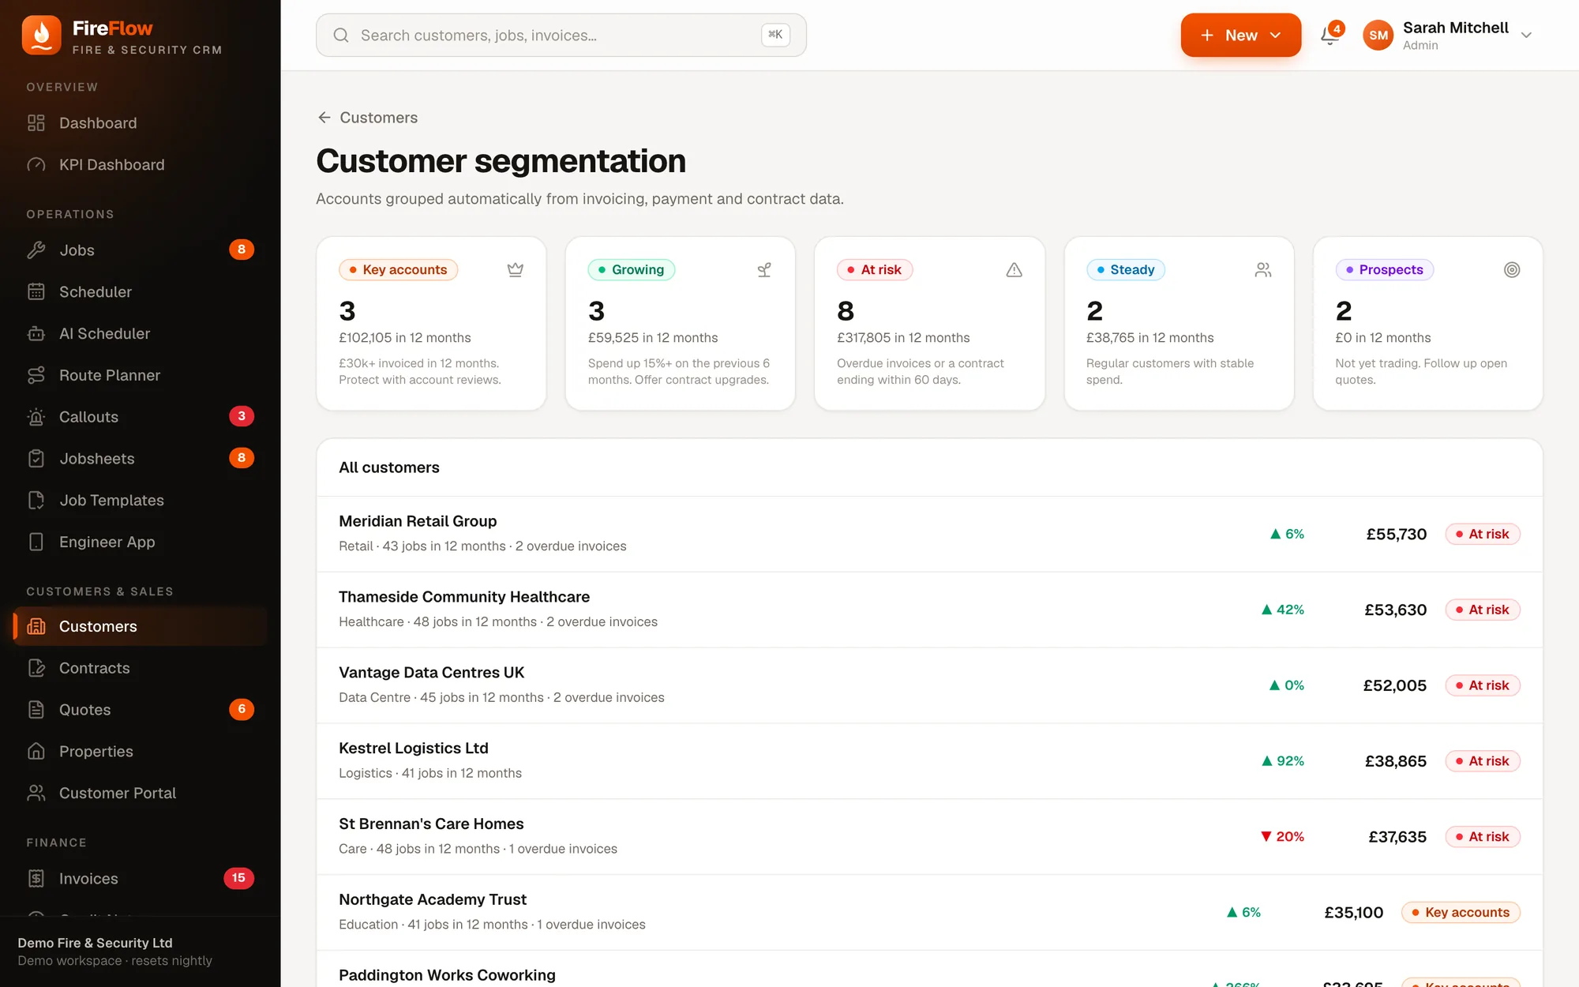Open Job Templates in sidebar

141,501
